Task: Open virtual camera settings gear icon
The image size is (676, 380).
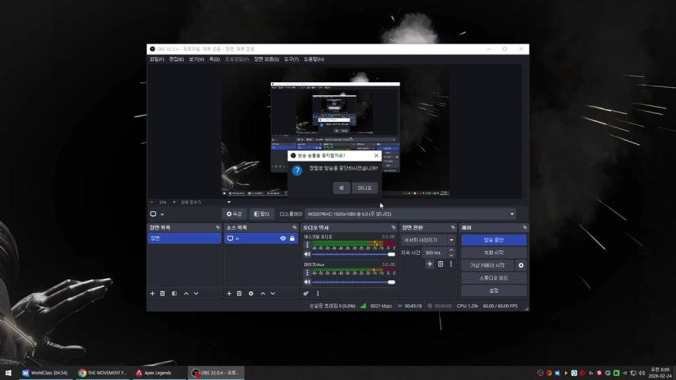Action: tap(521, 265)
